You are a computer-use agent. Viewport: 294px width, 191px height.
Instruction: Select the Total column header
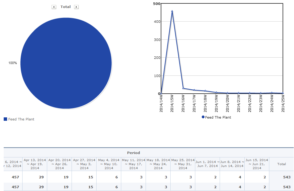[281, 164]
